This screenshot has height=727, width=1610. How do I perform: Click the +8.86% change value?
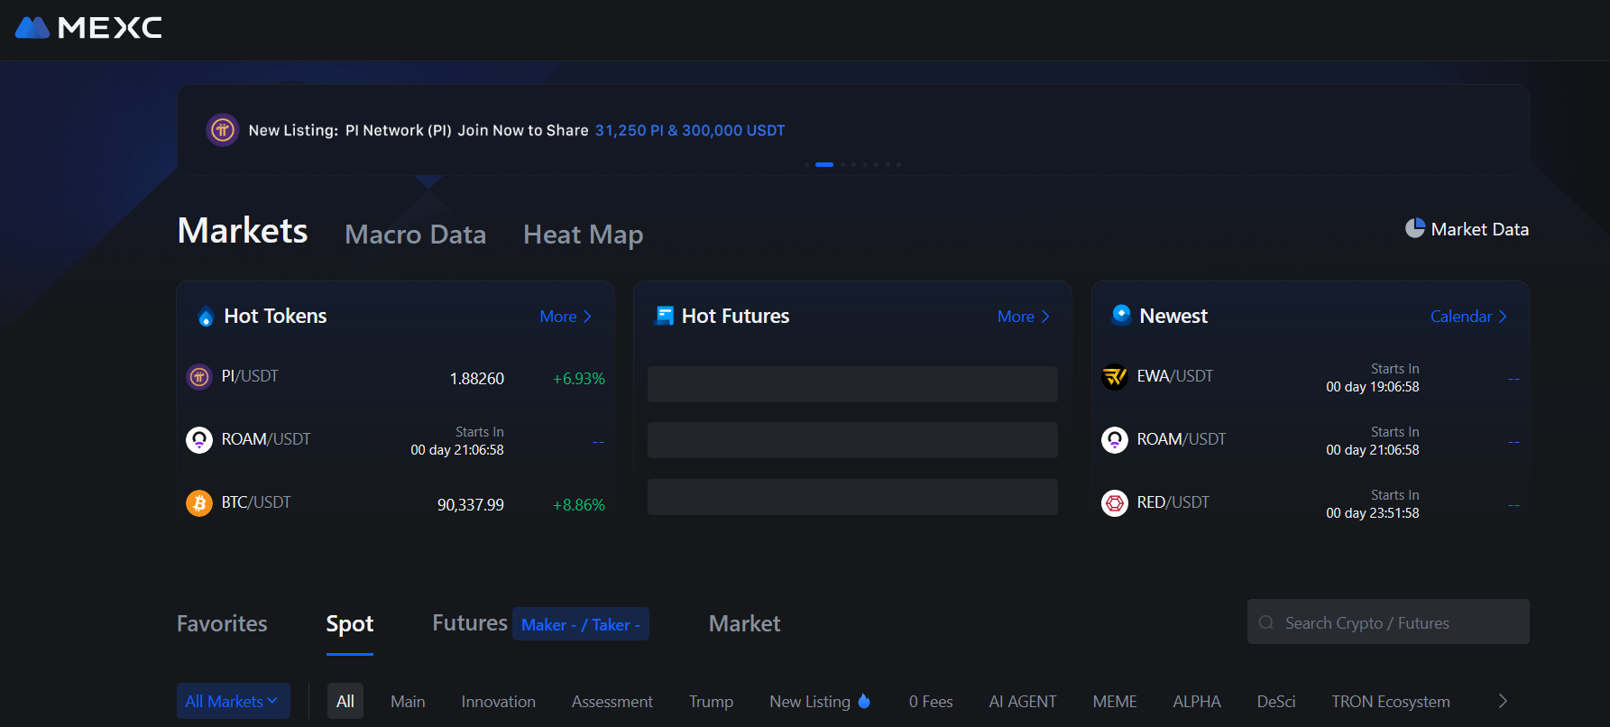click(579, 505)
